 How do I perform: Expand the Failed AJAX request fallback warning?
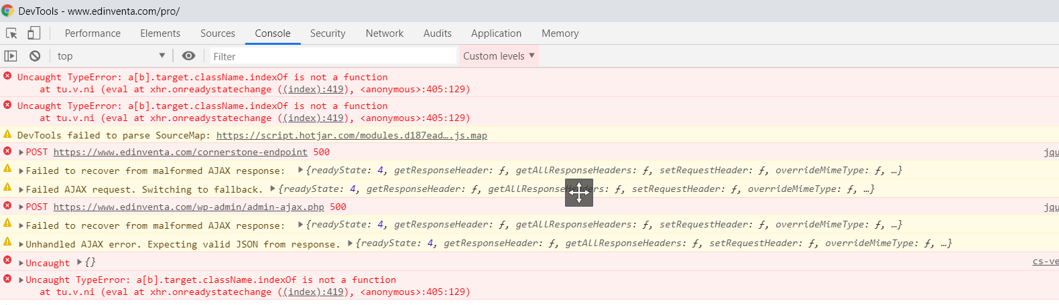[x=21, y=190]
